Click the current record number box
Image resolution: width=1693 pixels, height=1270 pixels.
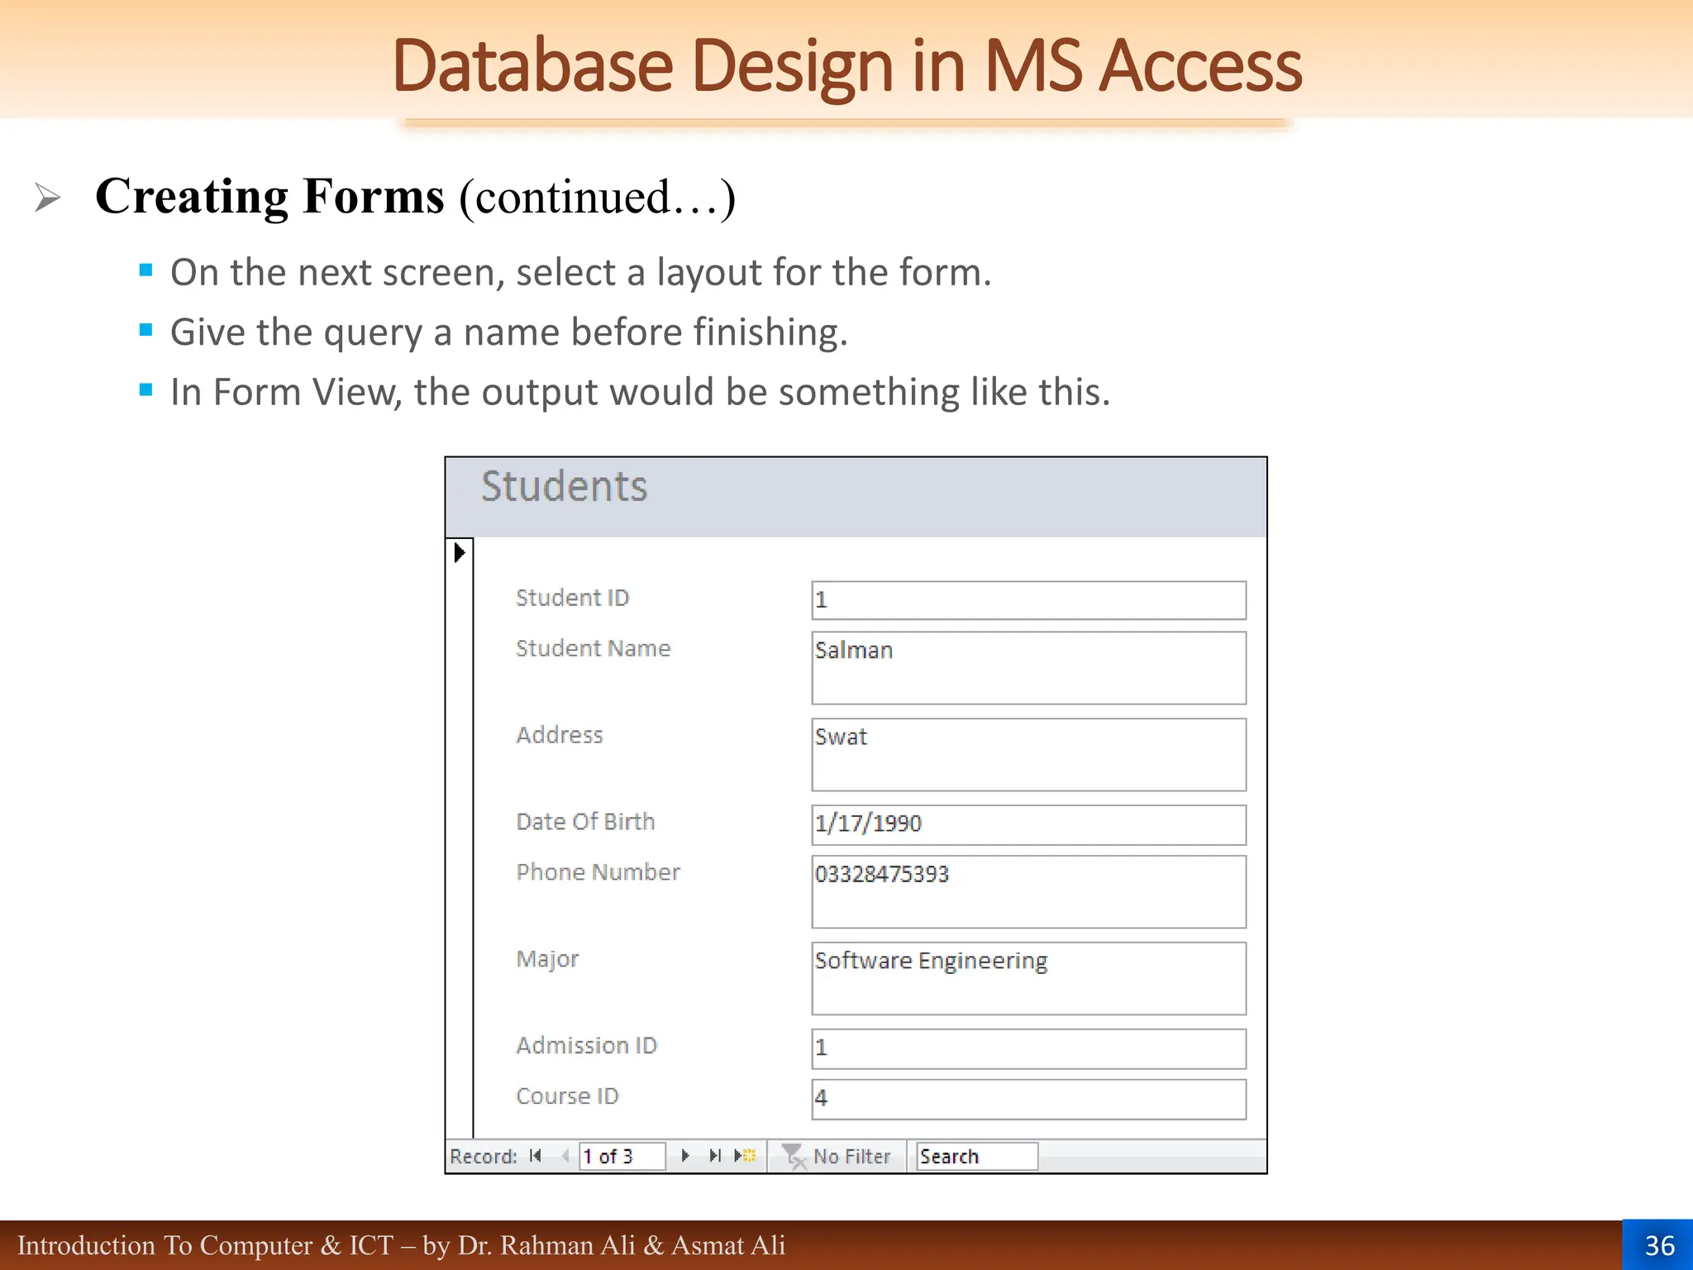622,1156
